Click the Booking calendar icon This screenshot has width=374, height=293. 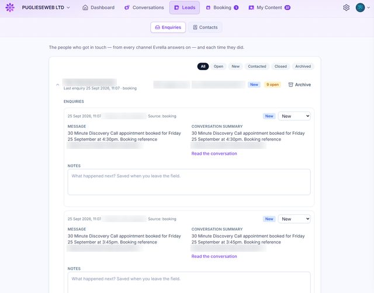(208, 8)
